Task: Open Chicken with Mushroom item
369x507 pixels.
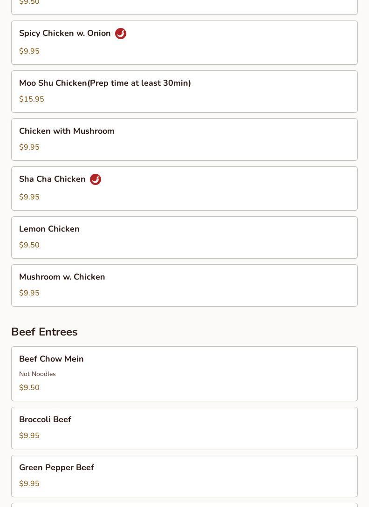Action: click(184, 140)
